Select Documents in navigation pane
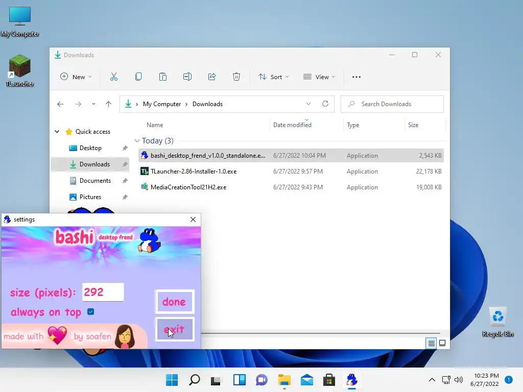523x392 pixels. coord(90,181)
